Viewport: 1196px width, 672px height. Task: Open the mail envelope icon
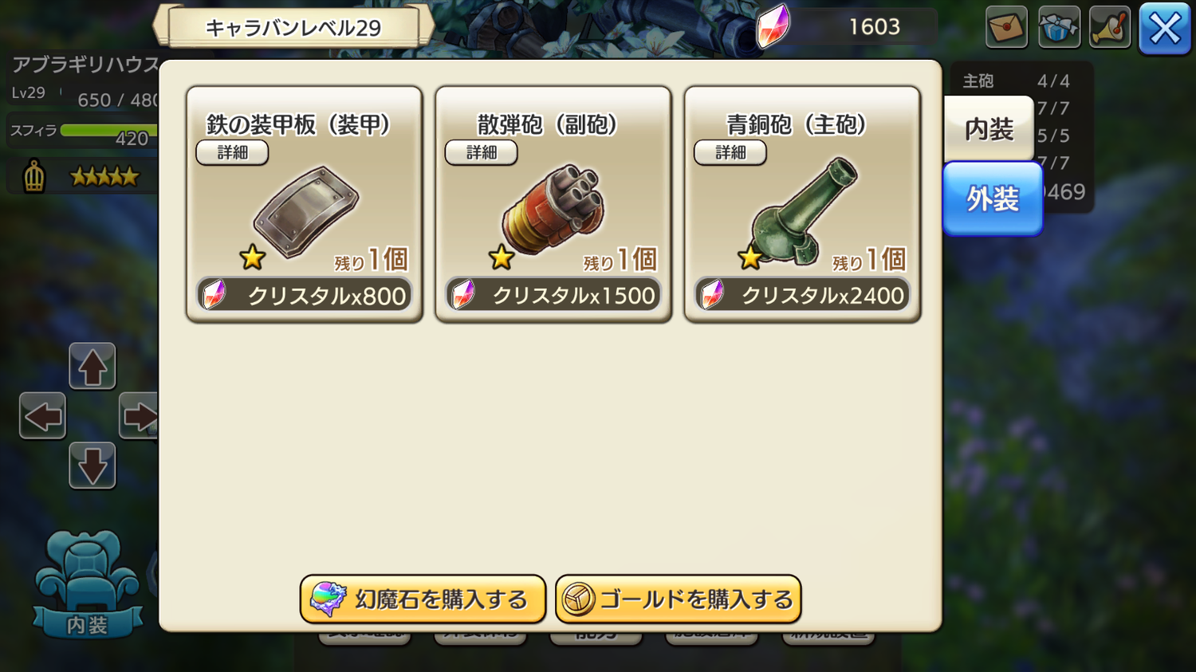point(1006,27)
